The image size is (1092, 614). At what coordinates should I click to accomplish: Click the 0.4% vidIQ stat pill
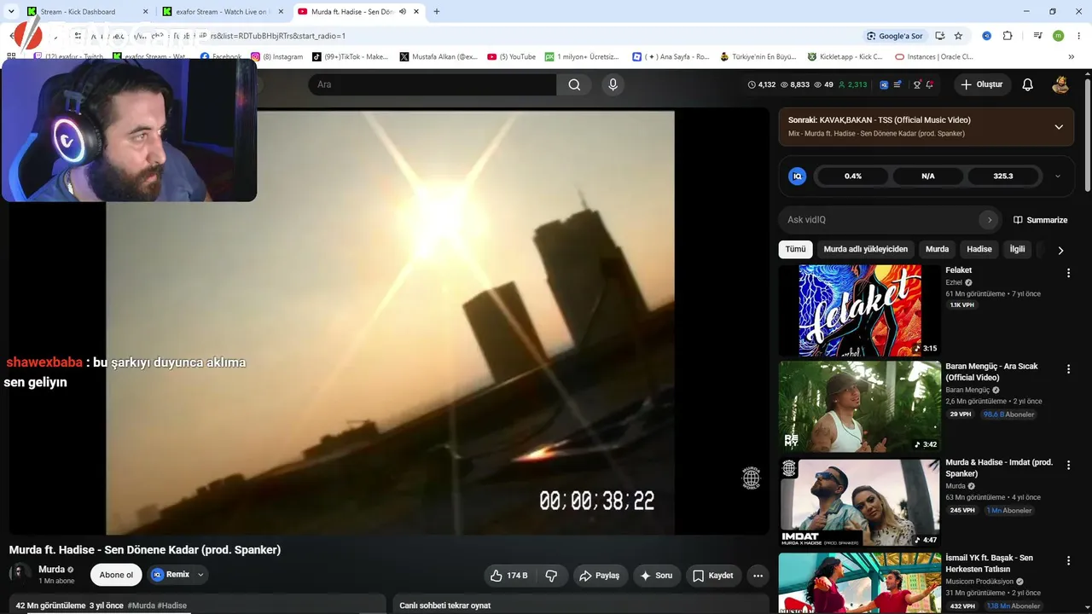pos(853,177)
